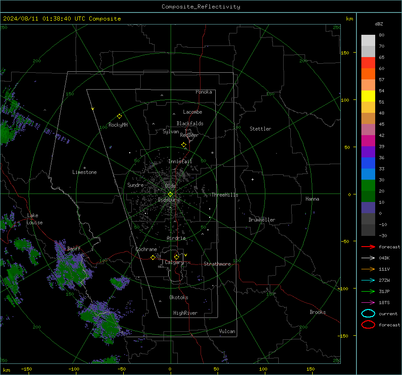
Task: Click the Composite_Reflectivity title
Action: pyautogui.click(x=201, y=7)
